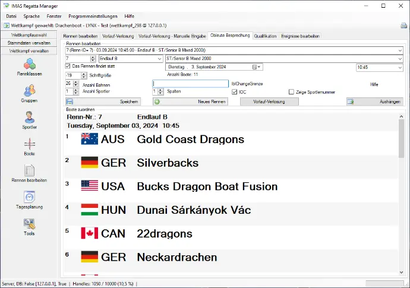The image size is (410, 288).
Task: Click the IMAS Regatta Manager title bar icon
Action: click(x=7, y=6)
